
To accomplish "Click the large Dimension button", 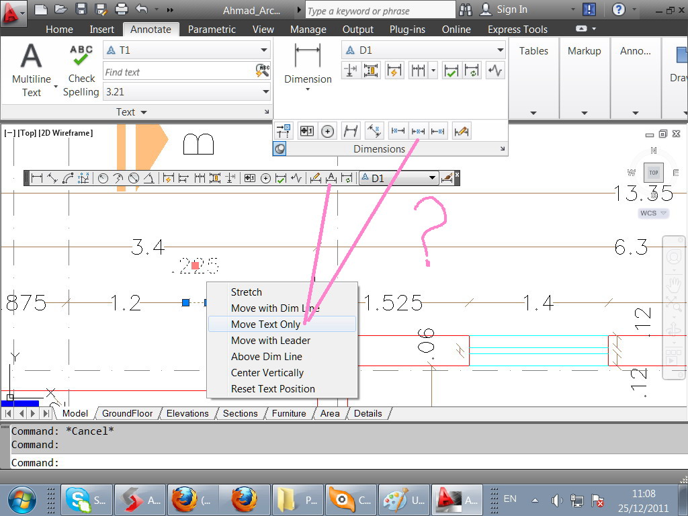I will 308,63.
